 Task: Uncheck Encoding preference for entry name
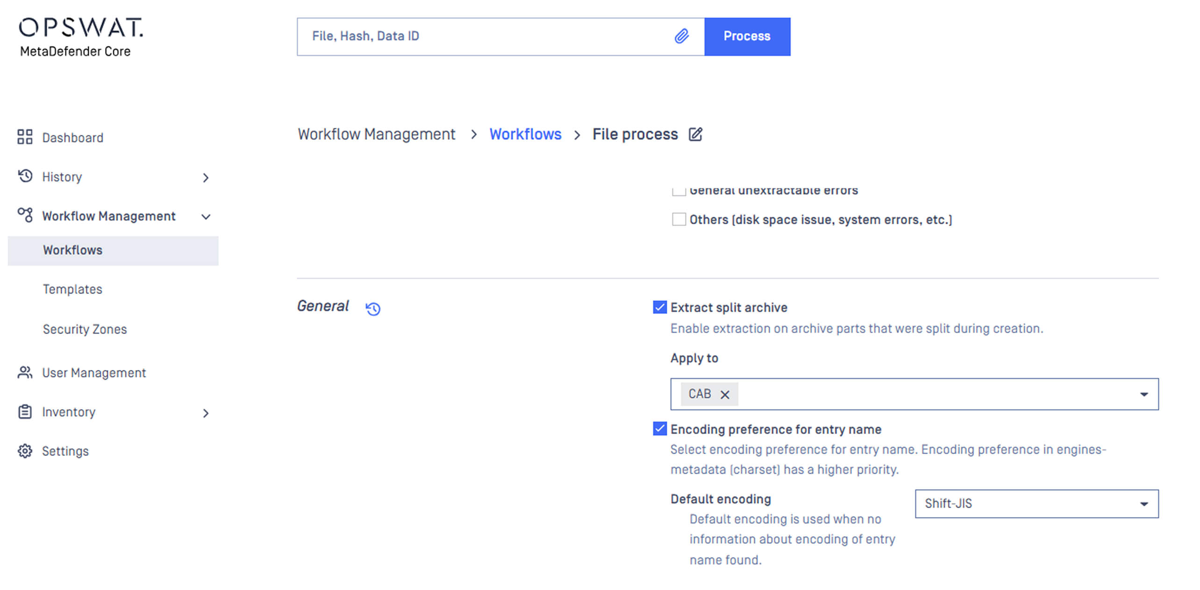(659, 429)
